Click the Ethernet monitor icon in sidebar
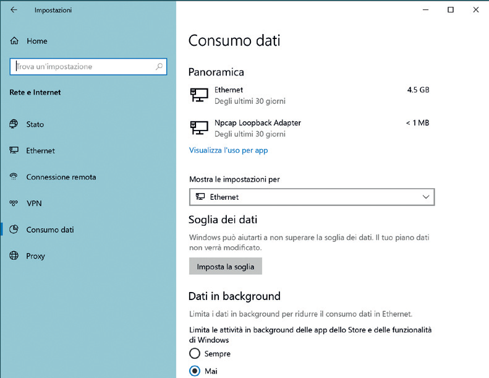 tap(14, 150)
